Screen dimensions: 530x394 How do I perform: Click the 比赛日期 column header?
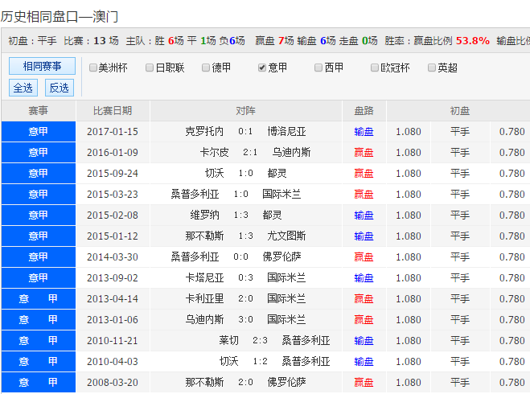click(x=113, y=111)
